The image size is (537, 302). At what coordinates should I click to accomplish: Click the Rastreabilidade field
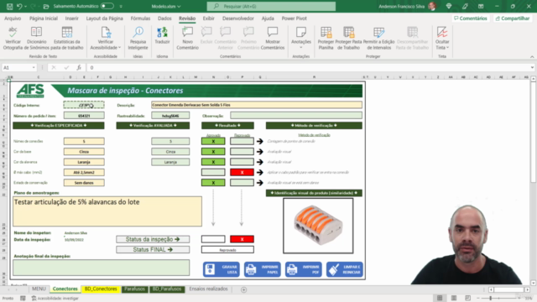(x=170, y=116)
